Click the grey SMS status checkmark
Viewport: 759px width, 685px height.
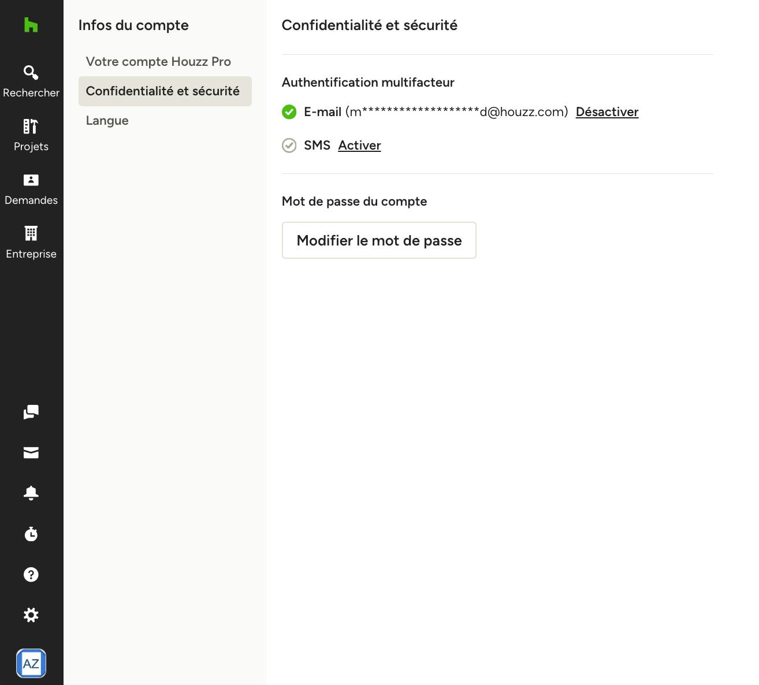pos(289,146)
